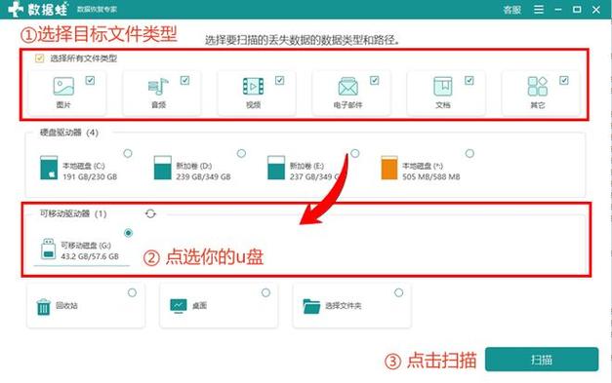Refresh the removable drives list
This screenshot has width=612, height=383.
pyautogui.click(x=150, y=213)
